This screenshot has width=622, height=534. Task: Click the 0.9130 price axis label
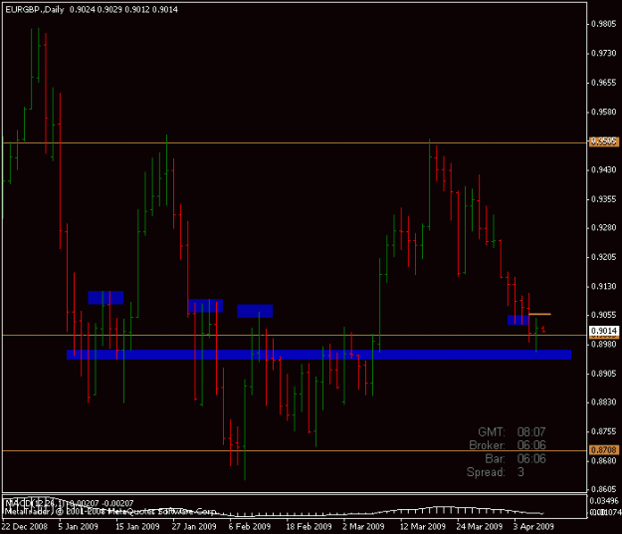click(604, 286)
